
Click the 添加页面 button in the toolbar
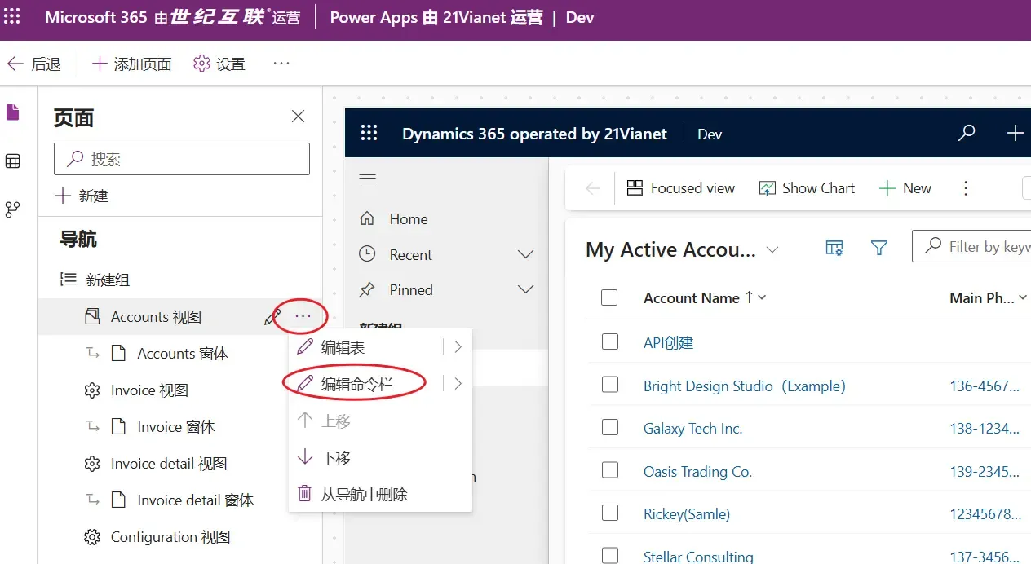[132, 64]
